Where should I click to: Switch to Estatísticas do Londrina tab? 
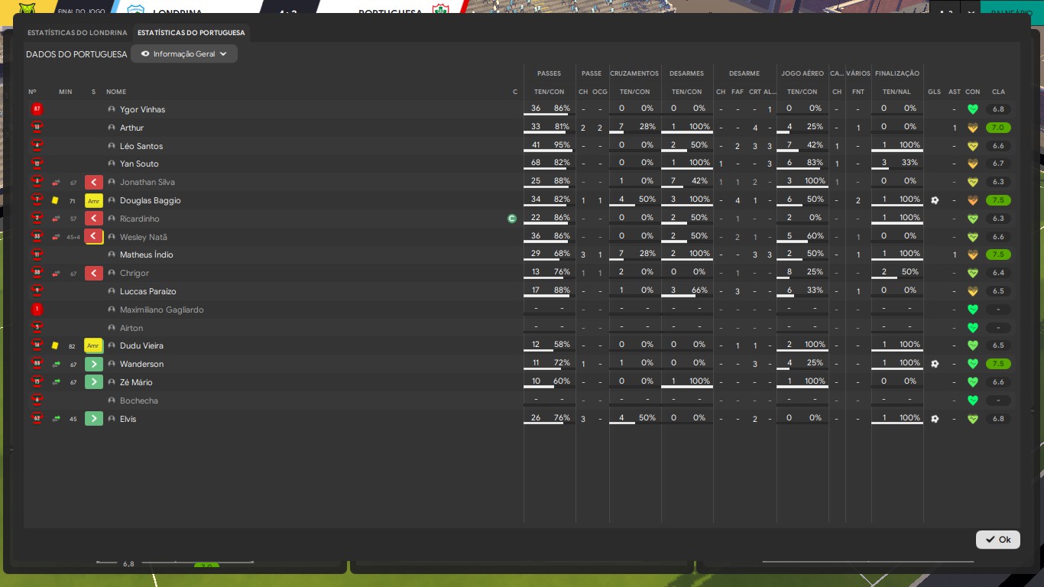[x=77, y=33]
